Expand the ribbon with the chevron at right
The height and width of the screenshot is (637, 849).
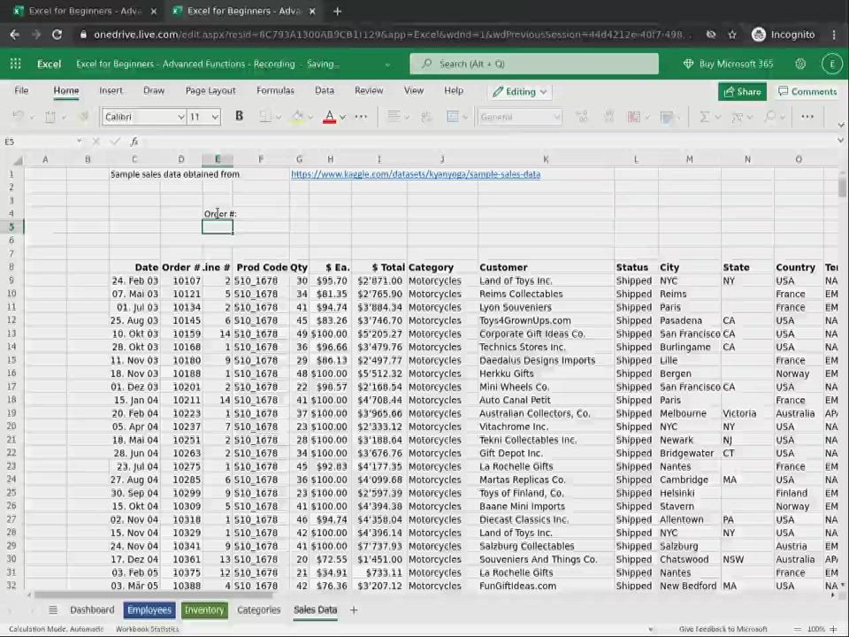840,125
